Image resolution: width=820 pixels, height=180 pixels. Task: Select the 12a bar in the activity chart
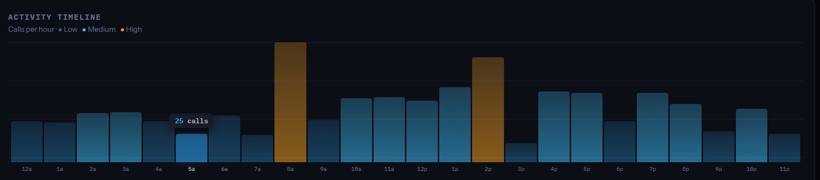click(27, 141)
